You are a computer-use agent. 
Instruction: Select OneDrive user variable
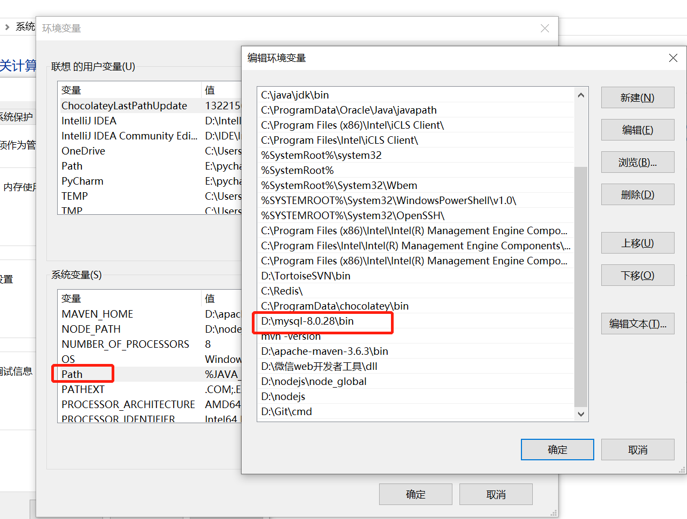tap(149, 151)
